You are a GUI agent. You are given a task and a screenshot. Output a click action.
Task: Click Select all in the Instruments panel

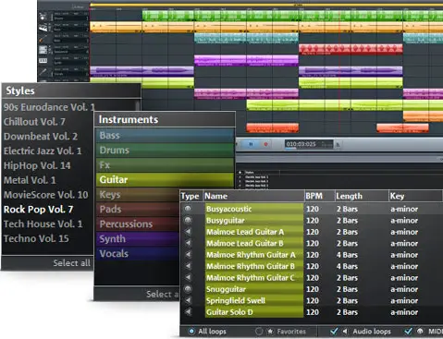pos(163,294)
